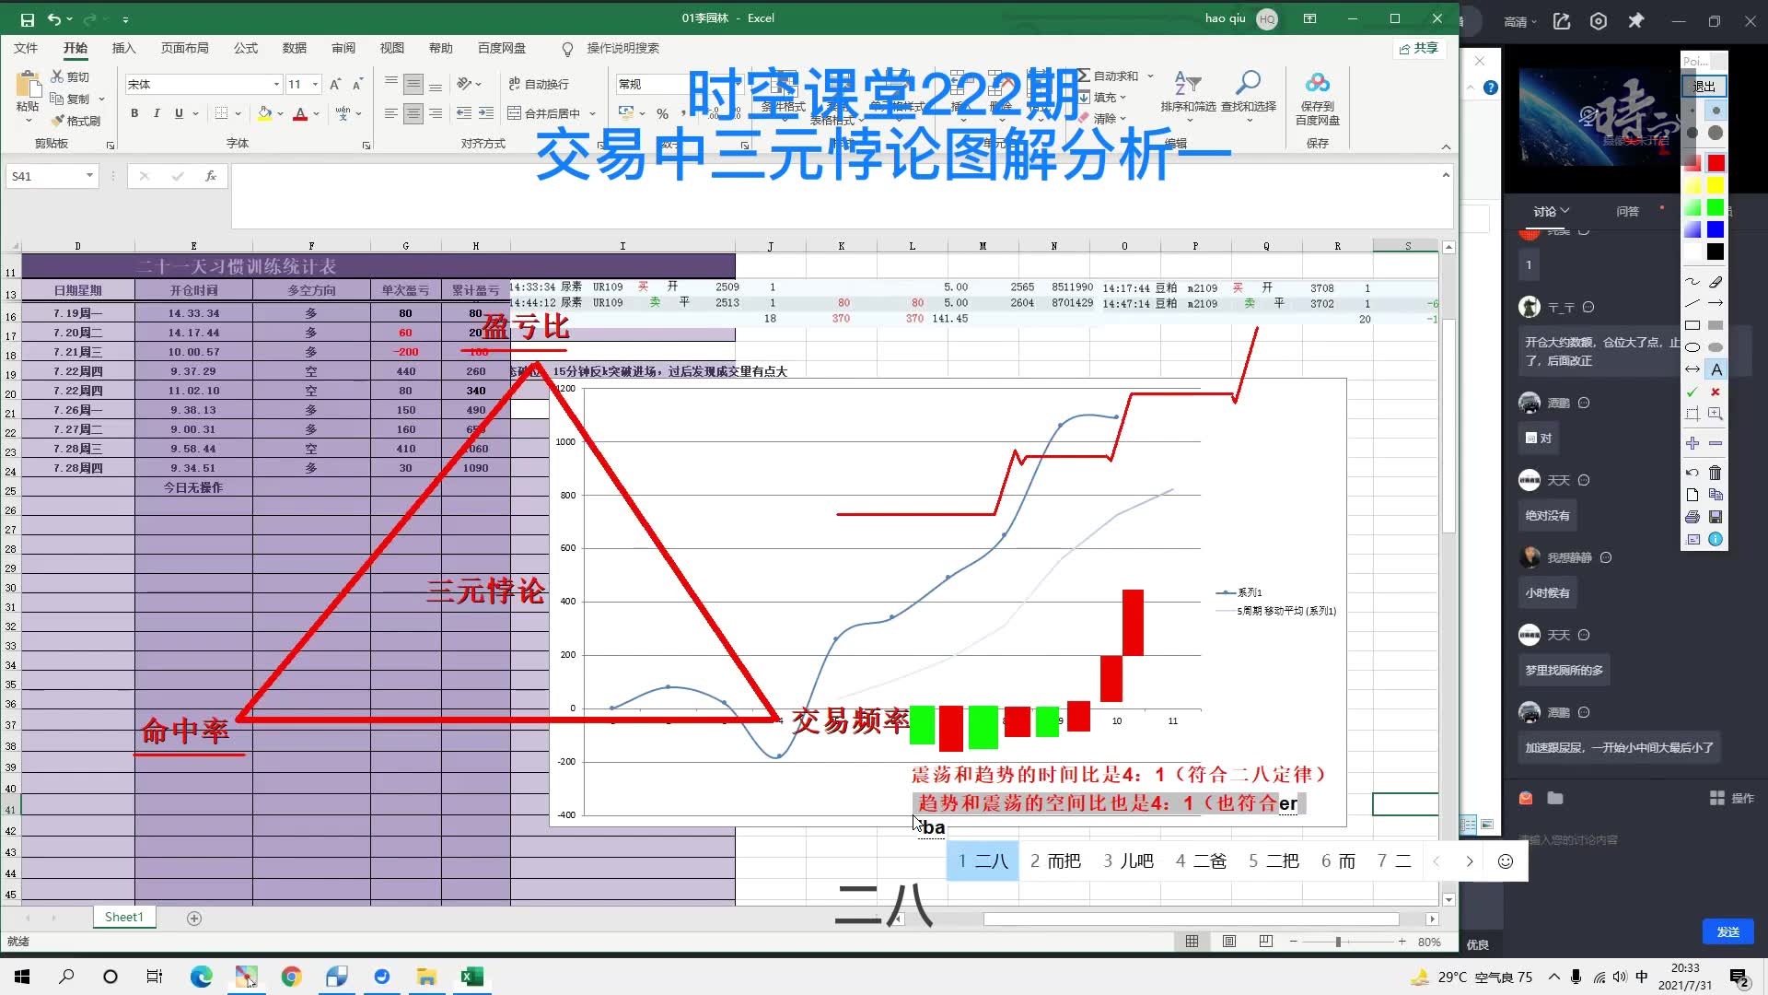The height and width of the screenshot is (995, 1768).
Task: Click the Borders icon in ribbon
Action: click(222, 113)
